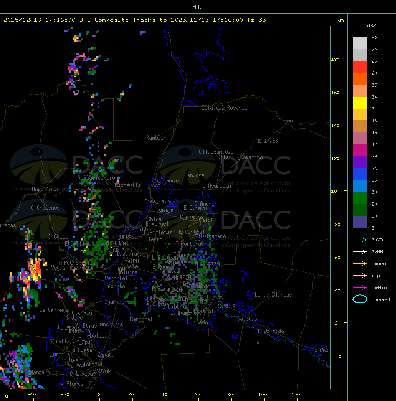Select the slate bottom swatch of the dBZ scale
Viewport: 396px width, 401px height.
click(x=360, y=222)
